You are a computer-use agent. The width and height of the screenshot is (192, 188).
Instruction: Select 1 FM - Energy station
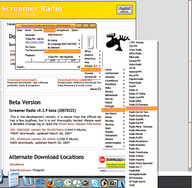pyautogui.click(x=141, y=42)
